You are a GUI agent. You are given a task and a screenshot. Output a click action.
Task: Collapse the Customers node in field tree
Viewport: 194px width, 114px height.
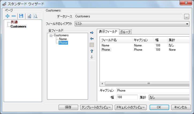51,36
